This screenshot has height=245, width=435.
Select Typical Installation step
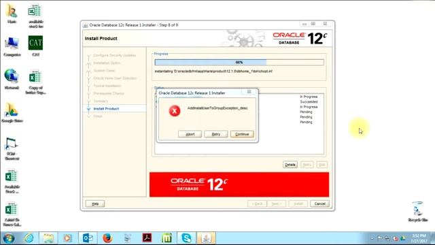107,86
